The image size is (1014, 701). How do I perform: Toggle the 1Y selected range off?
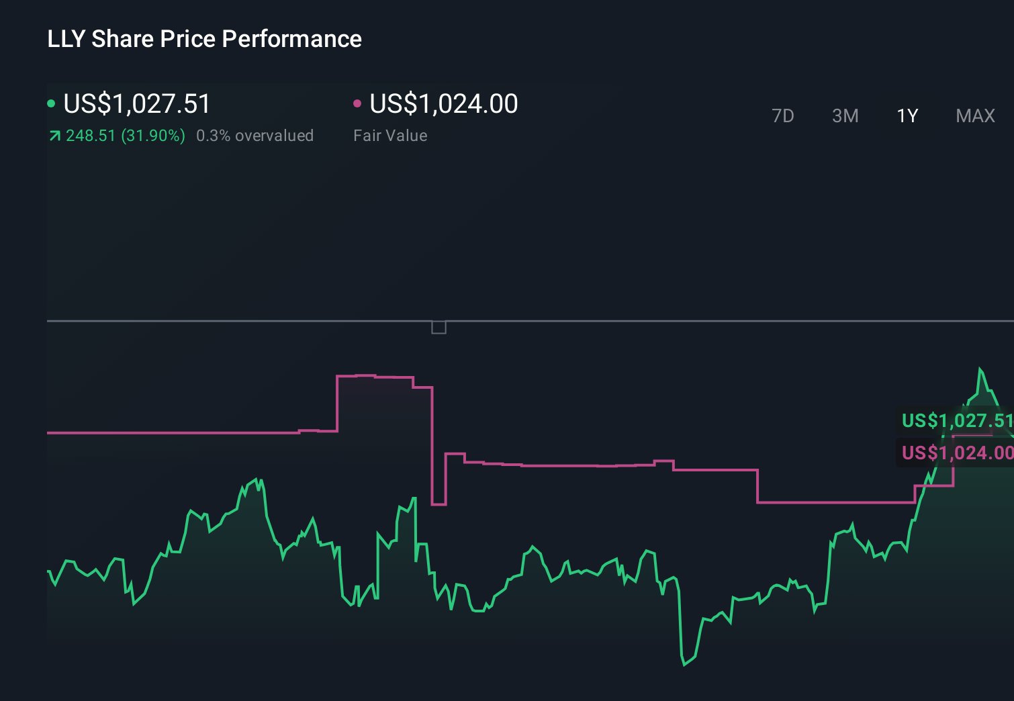tap(907, 115)
